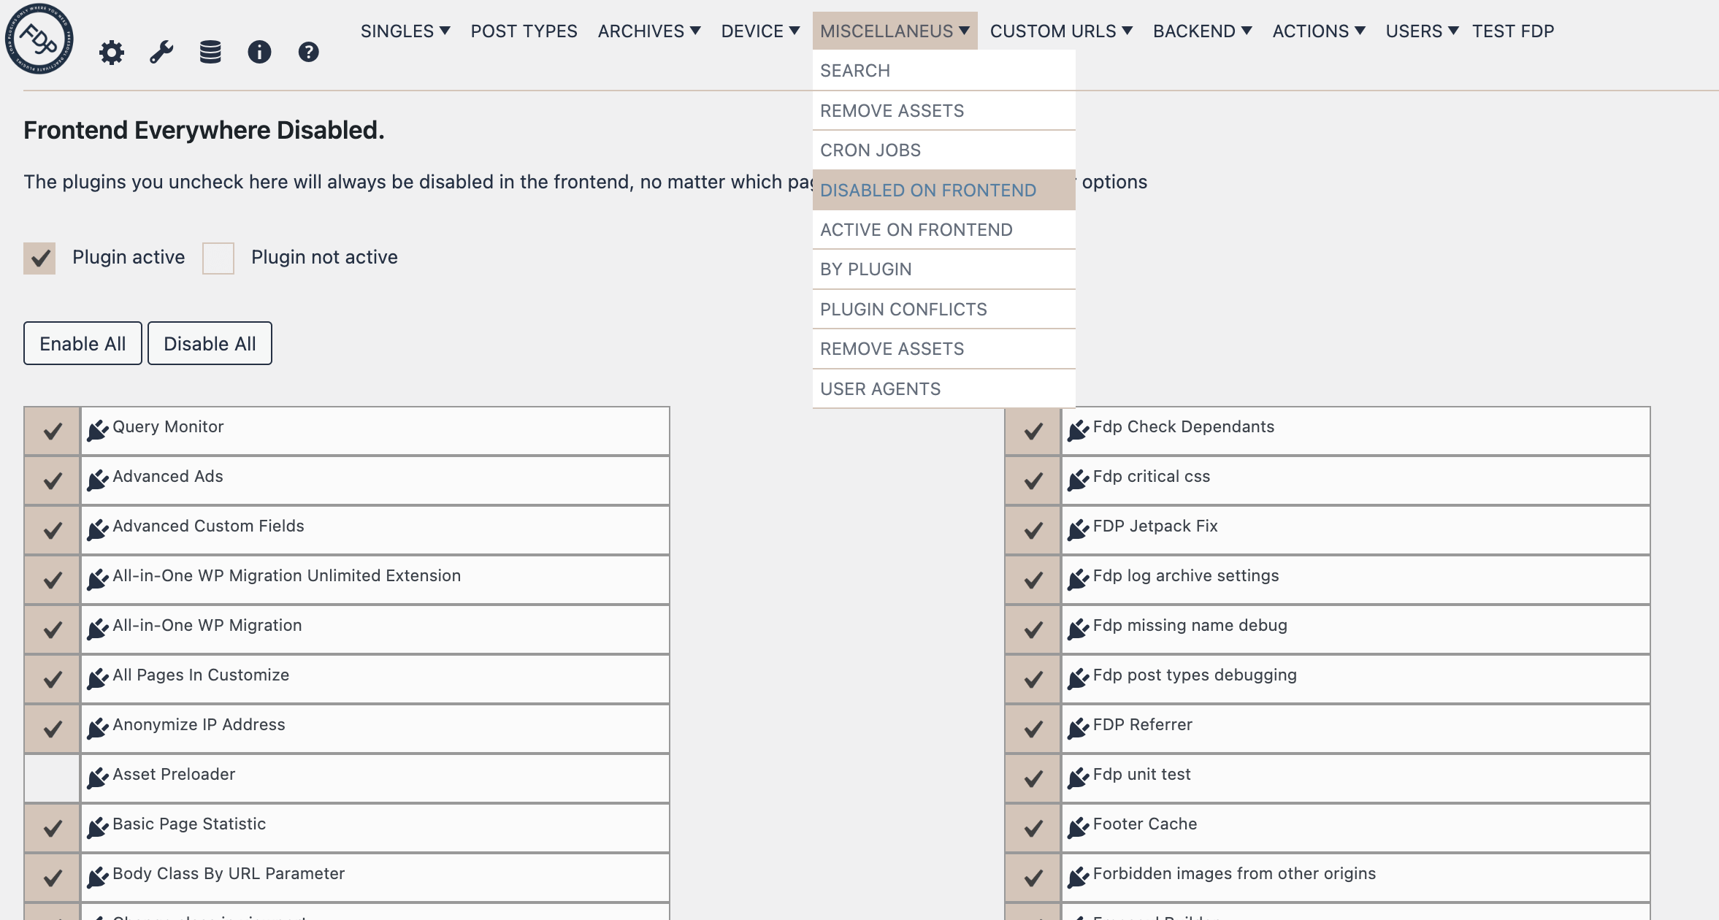Toggle the Plugin active checkbox

39,257
